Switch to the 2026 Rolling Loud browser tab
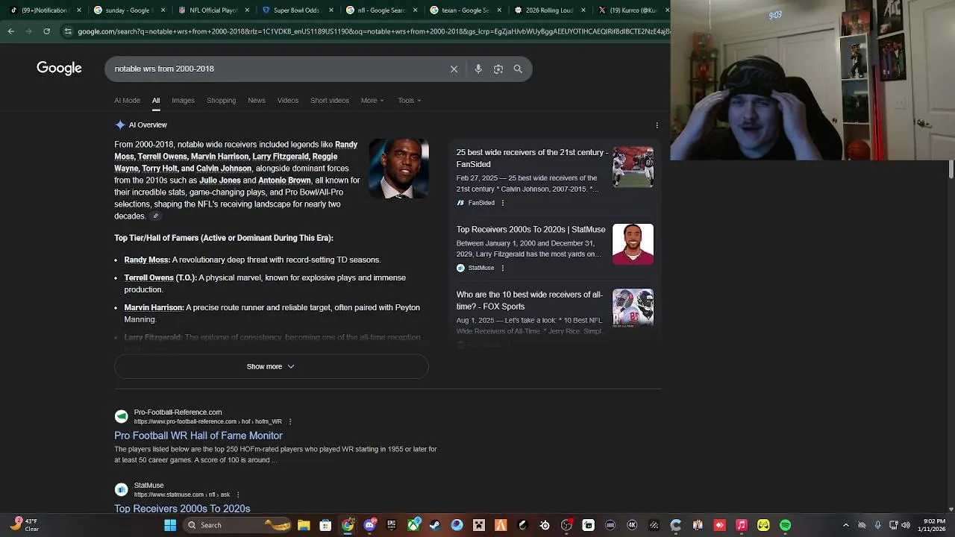The image size is (955, 537). pos(548,10)
